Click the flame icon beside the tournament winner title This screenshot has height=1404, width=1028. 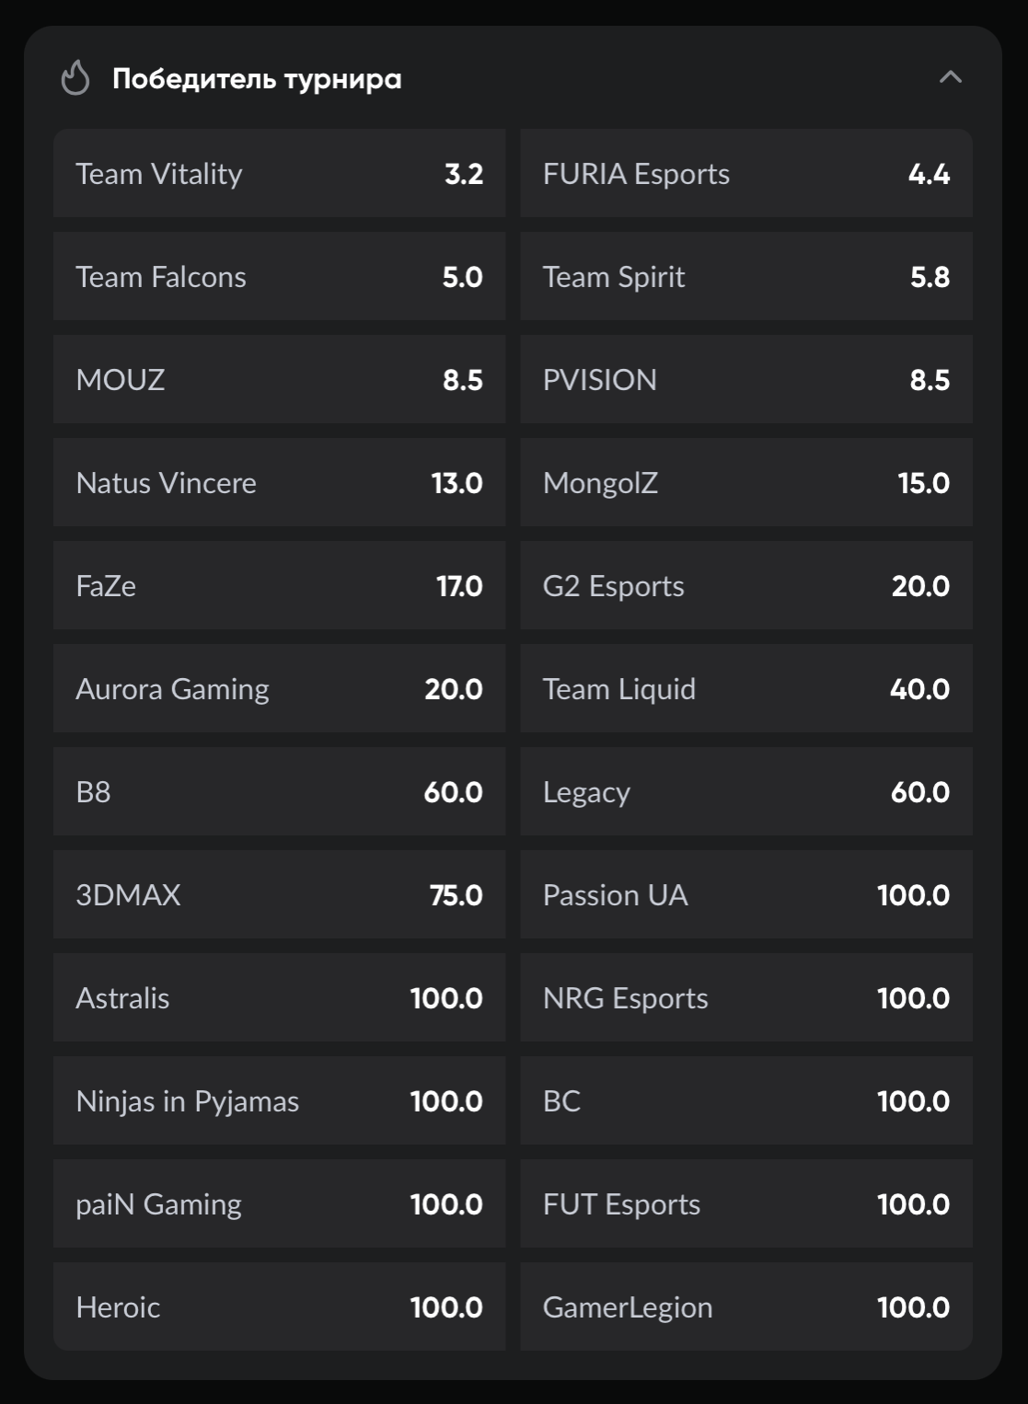(75, 78)
